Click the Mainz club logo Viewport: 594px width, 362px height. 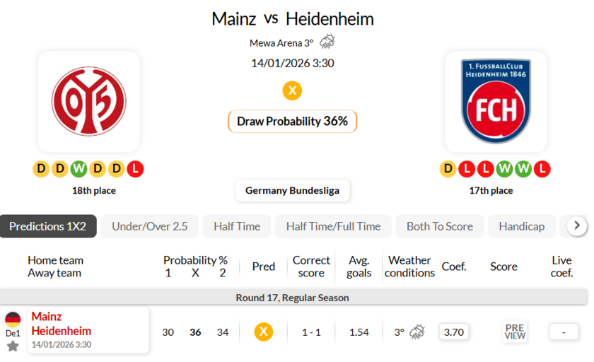pos(88,101)
